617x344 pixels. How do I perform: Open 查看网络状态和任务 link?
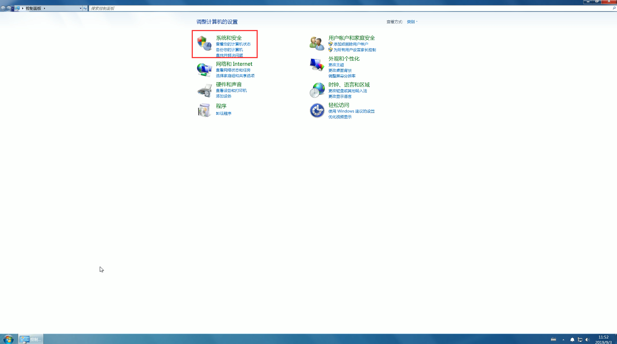pos(233,70)
